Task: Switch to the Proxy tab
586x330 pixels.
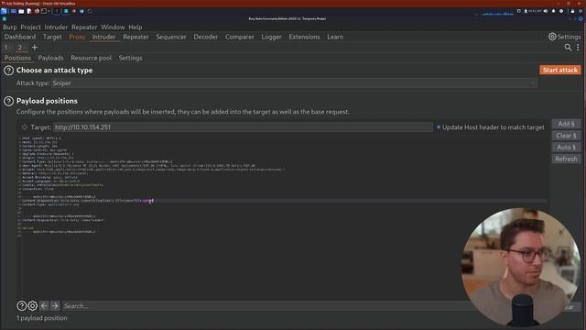Action: point(77,37)
